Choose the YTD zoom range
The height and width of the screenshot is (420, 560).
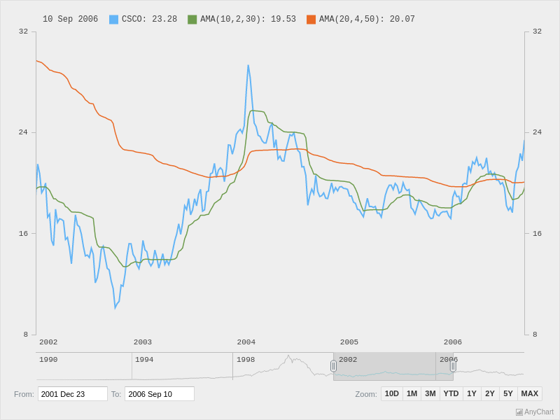click(x=451, y=393)
